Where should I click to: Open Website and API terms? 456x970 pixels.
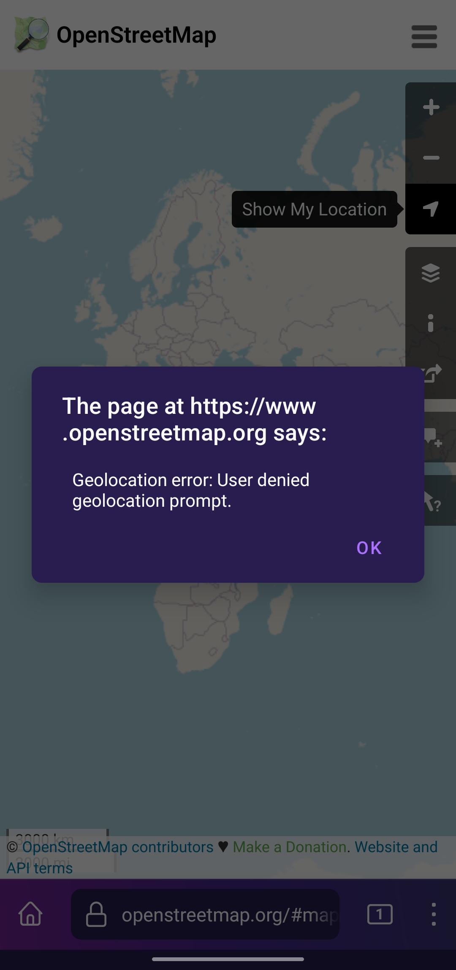coord(396,847)
